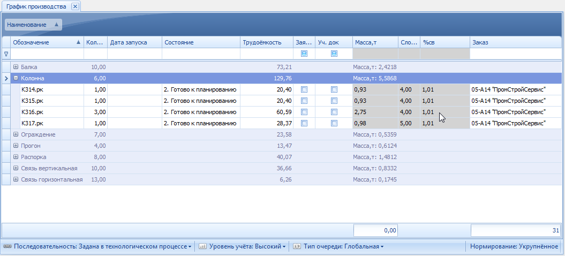
Task: Click the Состояние filter input cell
Action: pos(201,54)
